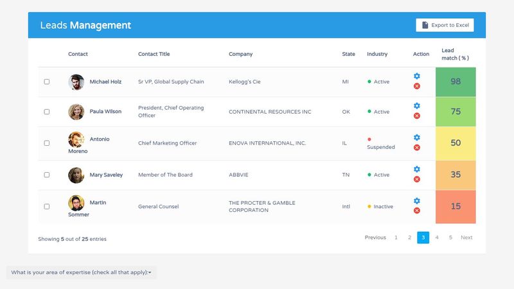Click the Next pagination link
This screenshot has height=289, width=514.
[x=466, y=238]
